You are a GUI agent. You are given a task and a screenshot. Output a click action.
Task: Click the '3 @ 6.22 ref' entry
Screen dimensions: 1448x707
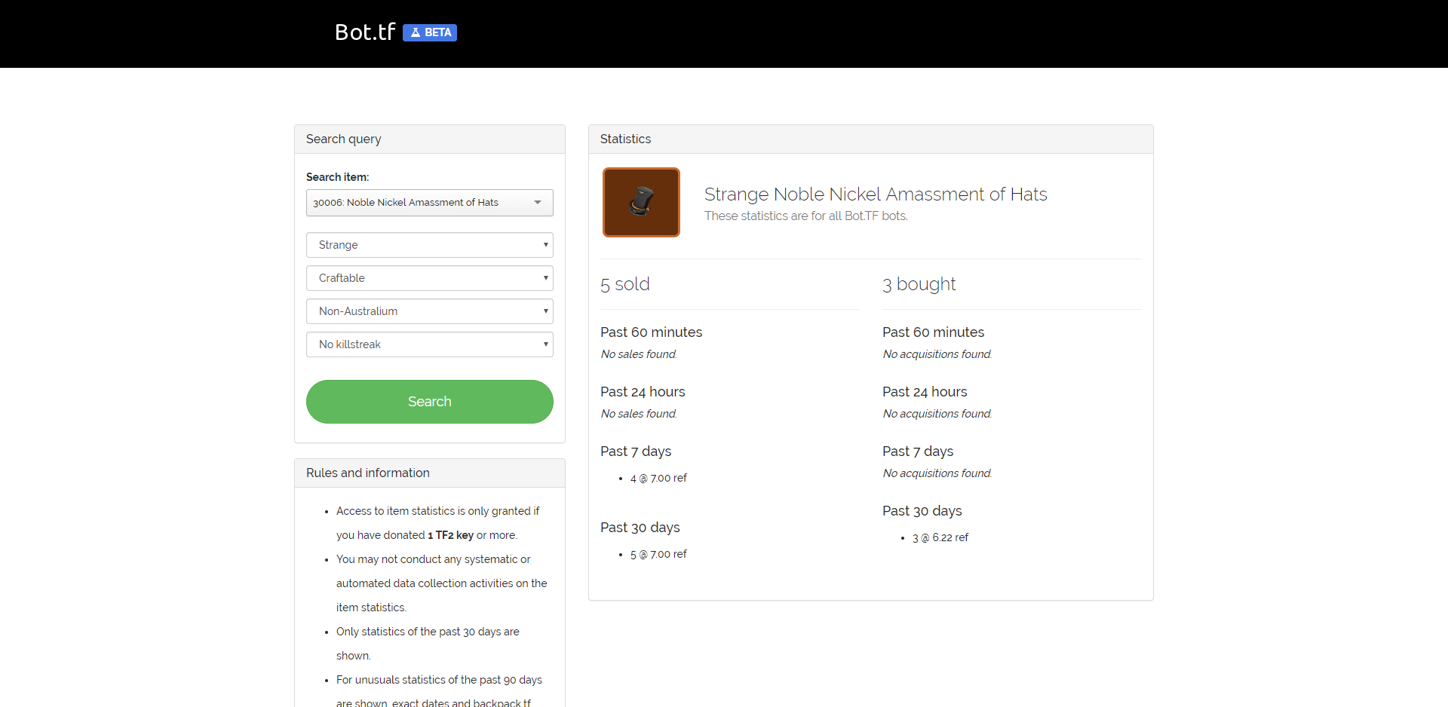click(940, 537)
